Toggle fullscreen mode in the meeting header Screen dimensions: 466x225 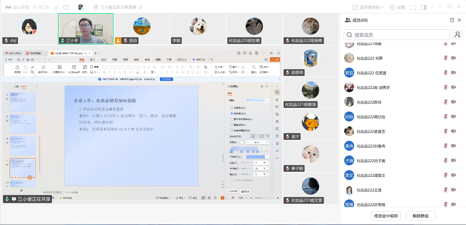pyautogui.click(x=413, y=7)
